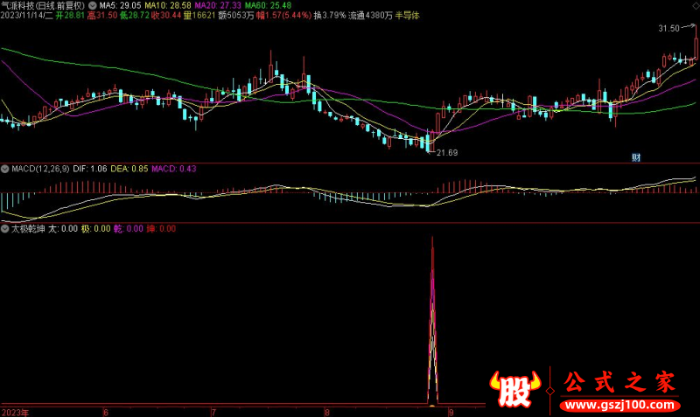
Task: Select the MA20 moving average label
Action: pos(218,6)
